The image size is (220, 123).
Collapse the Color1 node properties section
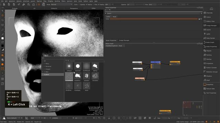point(106,13)
